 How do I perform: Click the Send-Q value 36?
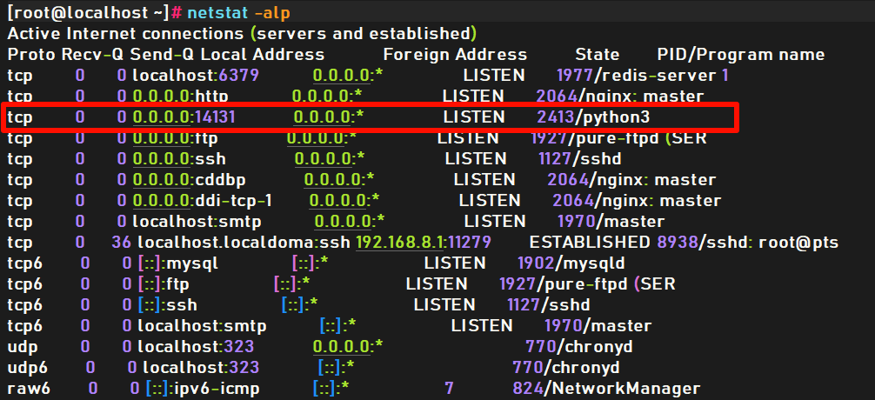pos(122,243)
